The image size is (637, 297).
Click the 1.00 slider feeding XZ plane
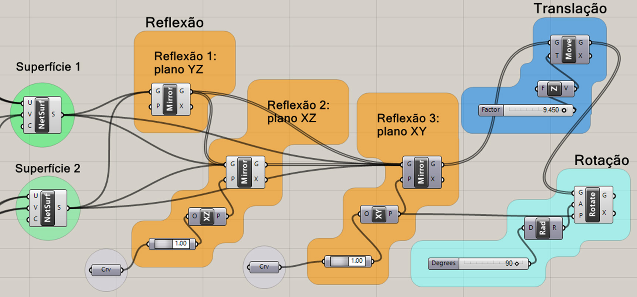[x=172, y=244]
